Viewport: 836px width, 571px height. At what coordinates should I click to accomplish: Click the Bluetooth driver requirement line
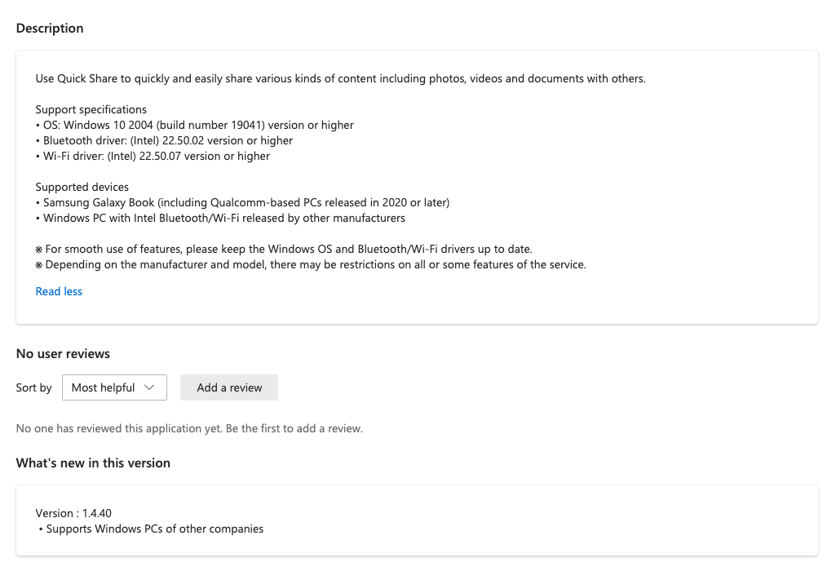click(166, 140)
